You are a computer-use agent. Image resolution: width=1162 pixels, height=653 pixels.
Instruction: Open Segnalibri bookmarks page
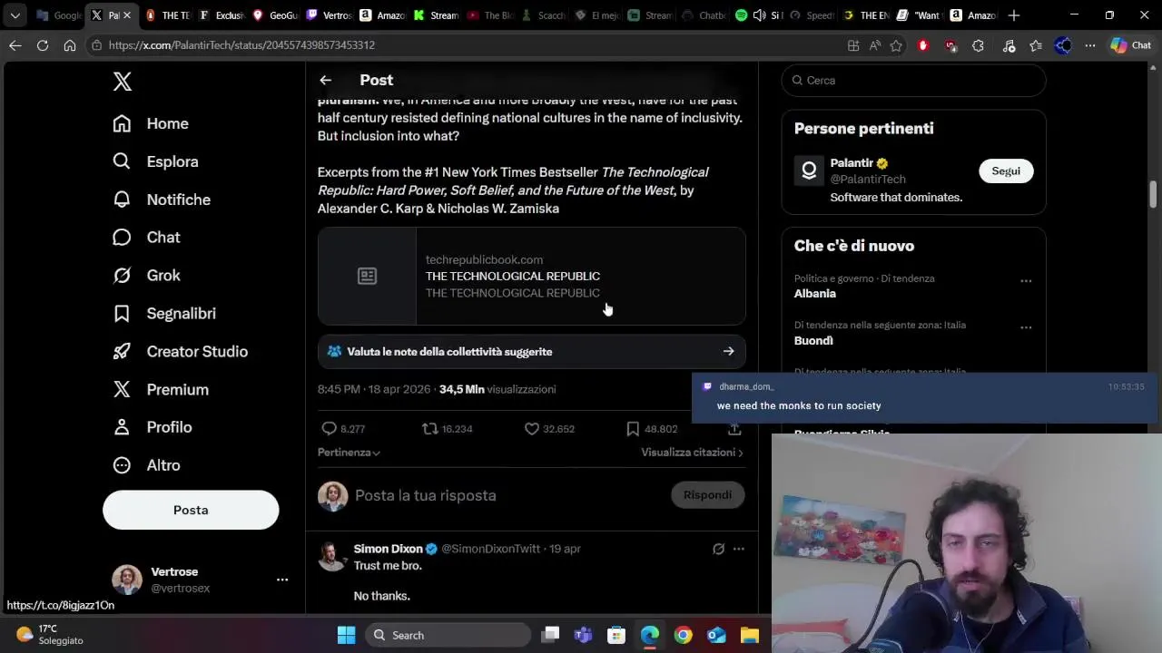click(164, 314)
